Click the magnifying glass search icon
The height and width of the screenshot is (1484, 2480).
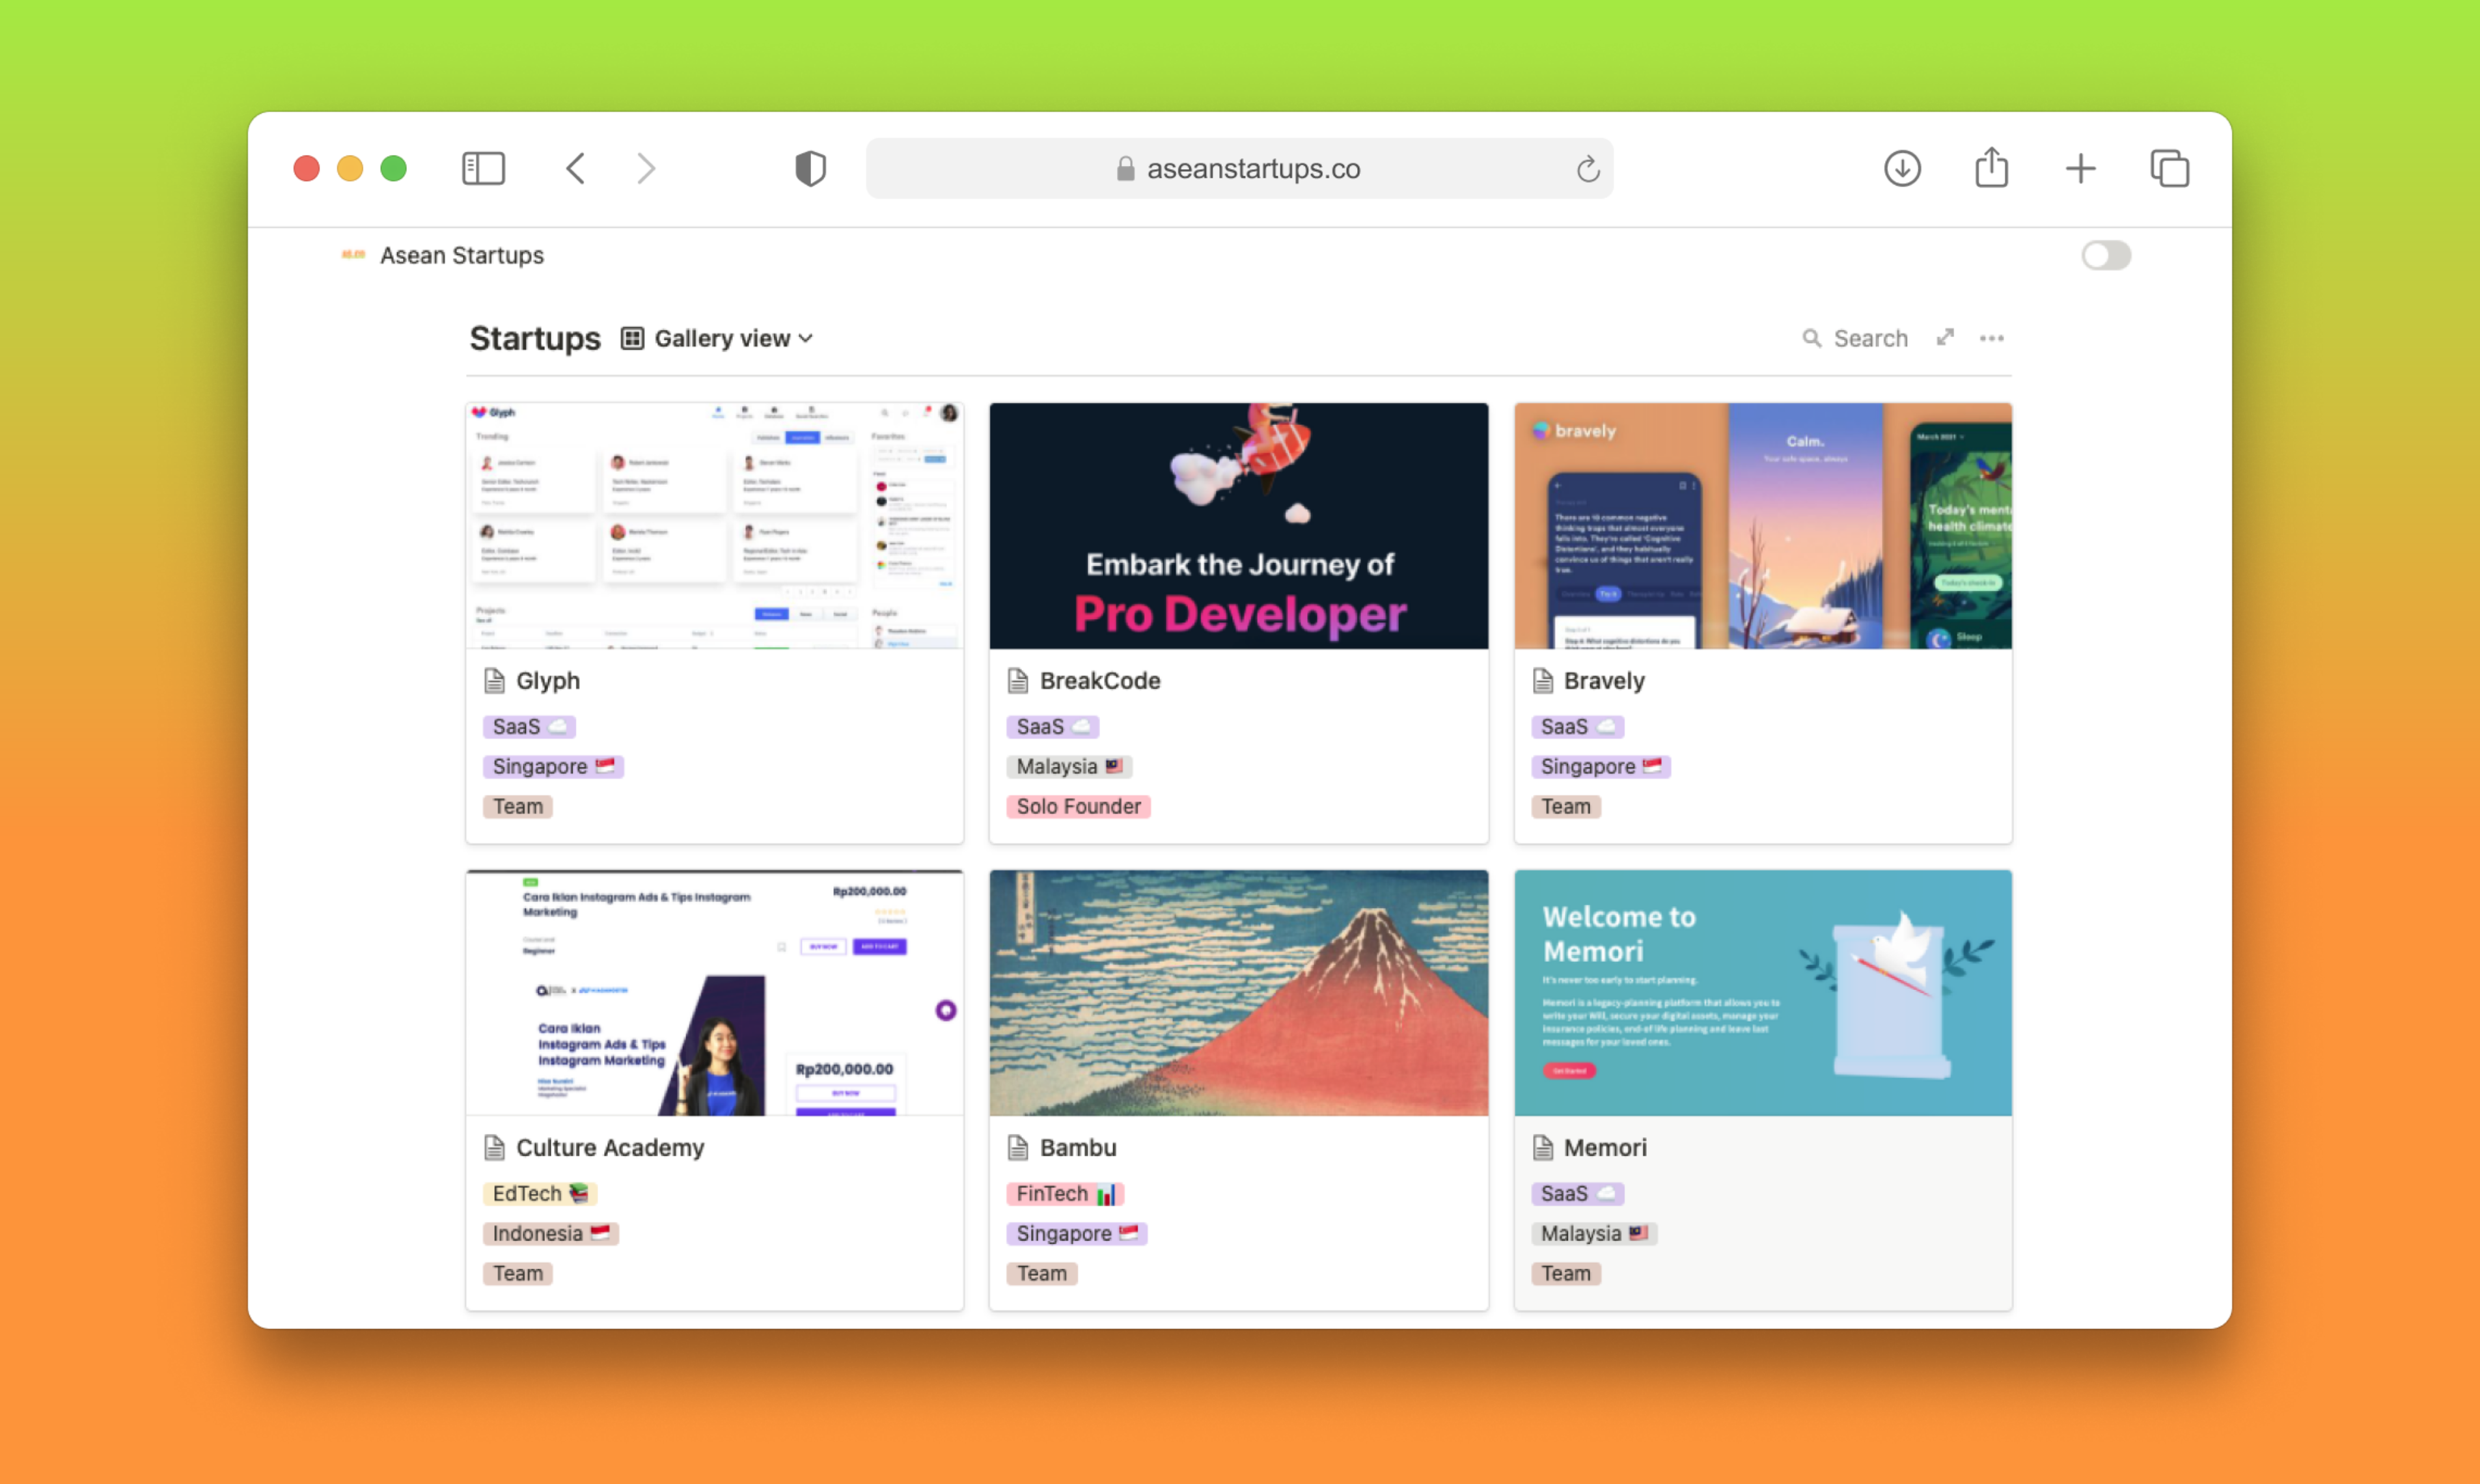click(x=1811, y=338)
